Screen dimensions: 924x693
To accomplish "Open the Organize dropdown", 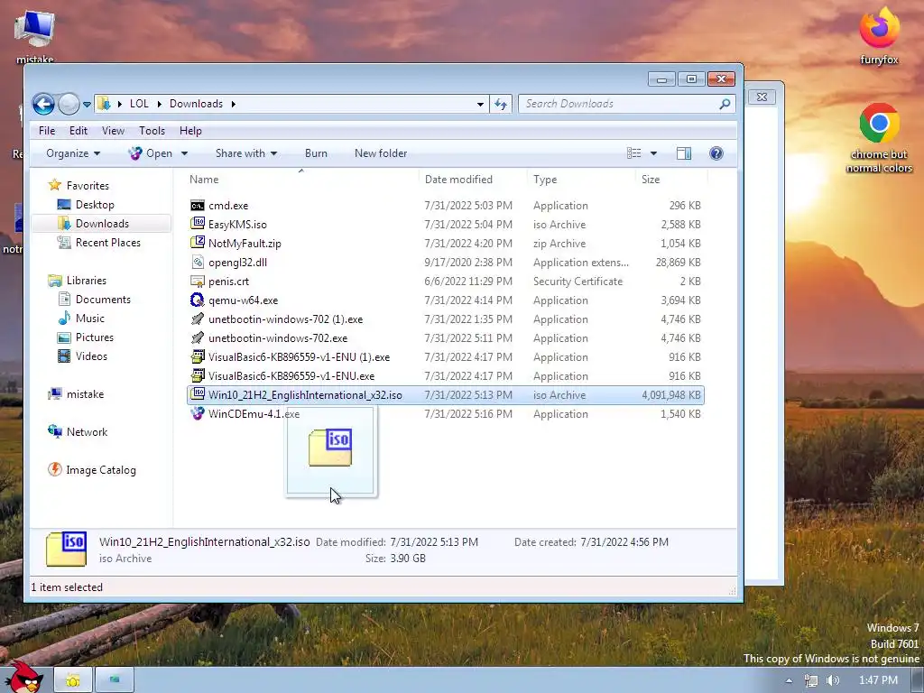I will [73, 153].
